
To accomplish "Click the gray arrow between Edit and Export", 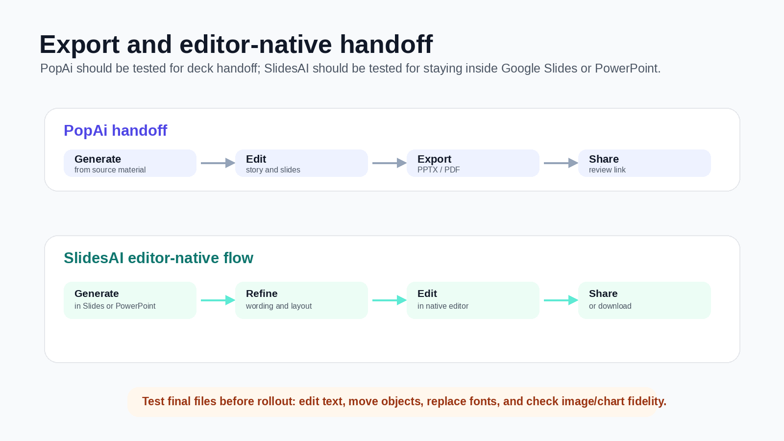I will (390, 163).
